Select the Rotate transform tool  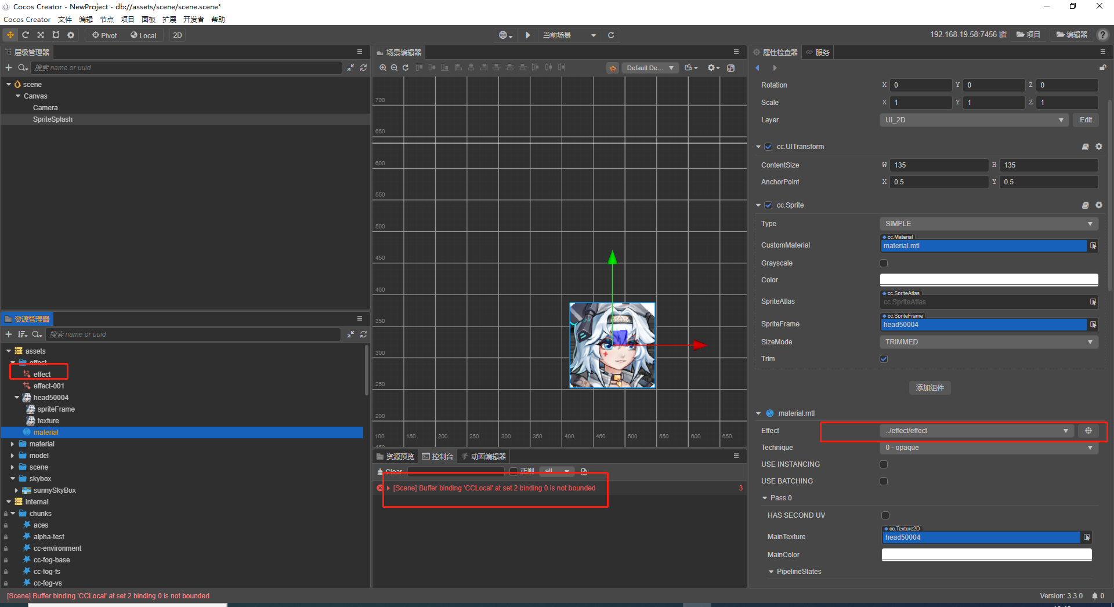26,35
